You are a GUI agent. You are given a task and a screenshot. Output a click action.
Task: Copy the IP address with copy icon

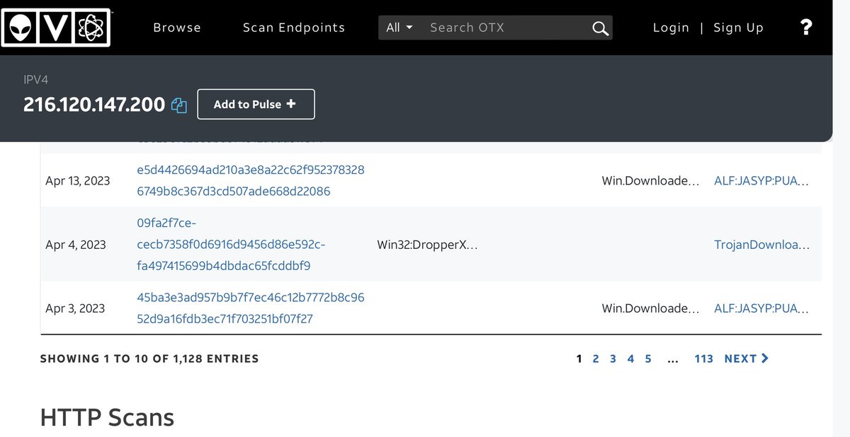(x=179, y=105)
